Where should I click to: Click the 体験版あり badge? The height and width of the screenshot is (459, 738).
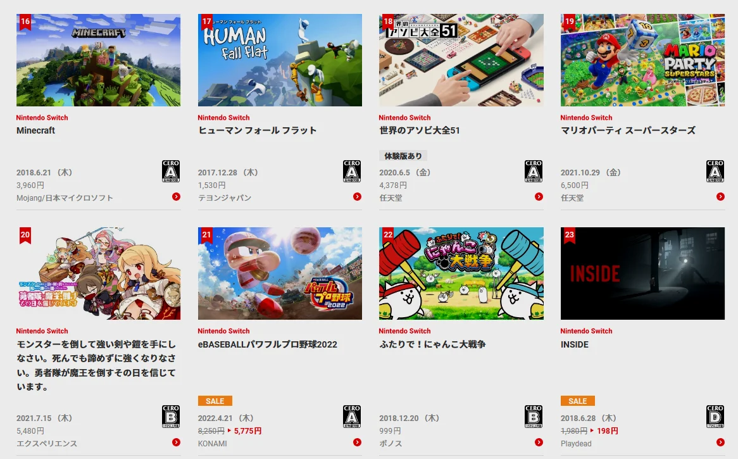coord(403,156)
